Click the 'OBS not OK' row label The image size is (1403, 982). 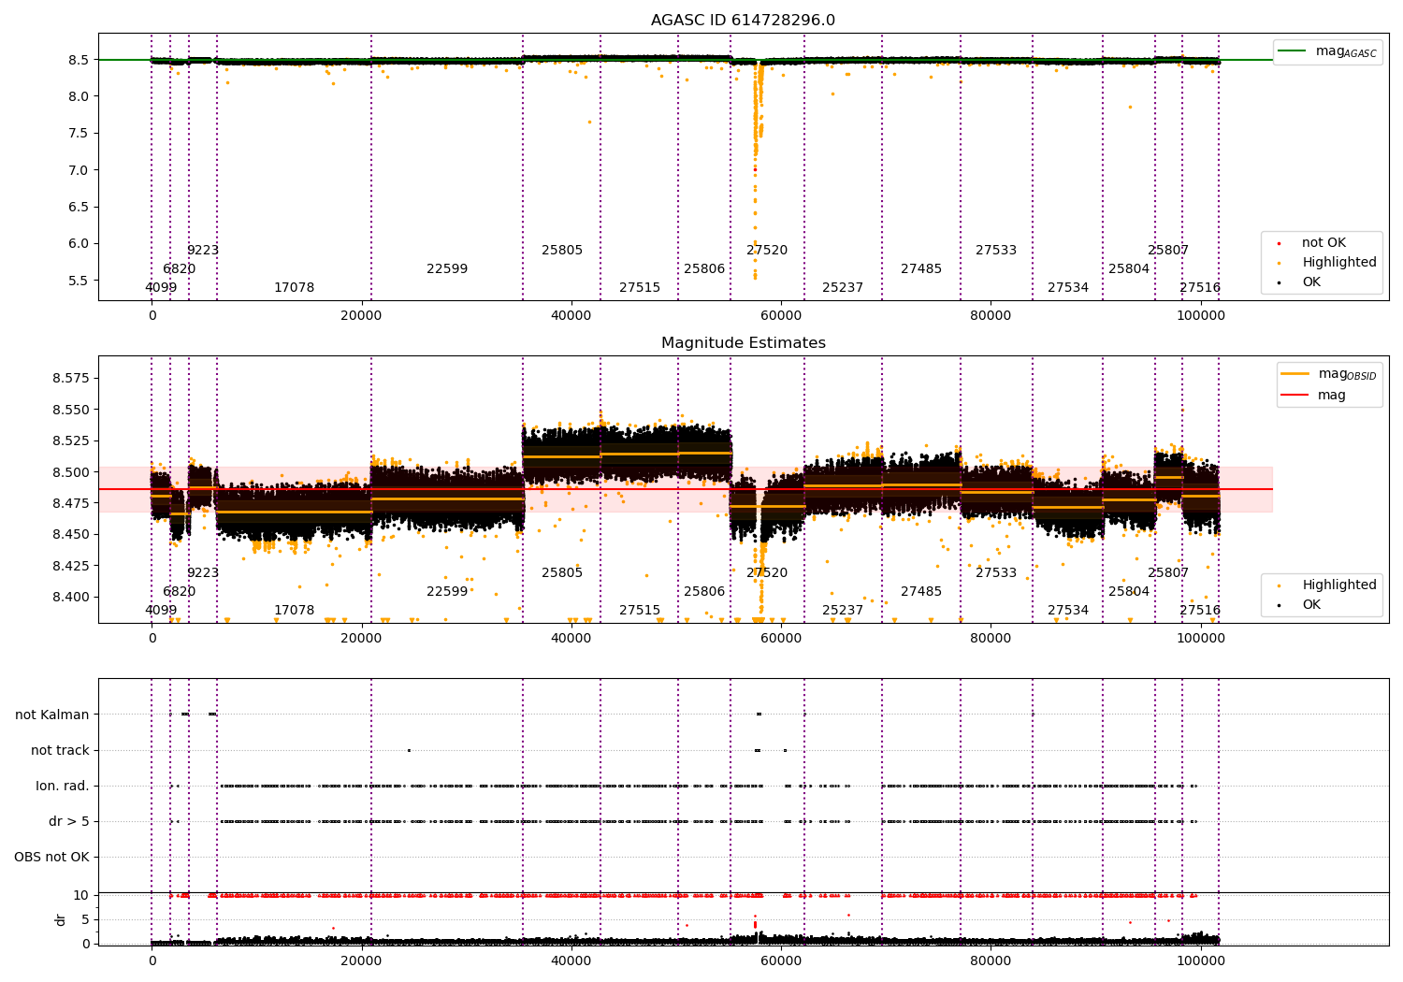[52, 858]
